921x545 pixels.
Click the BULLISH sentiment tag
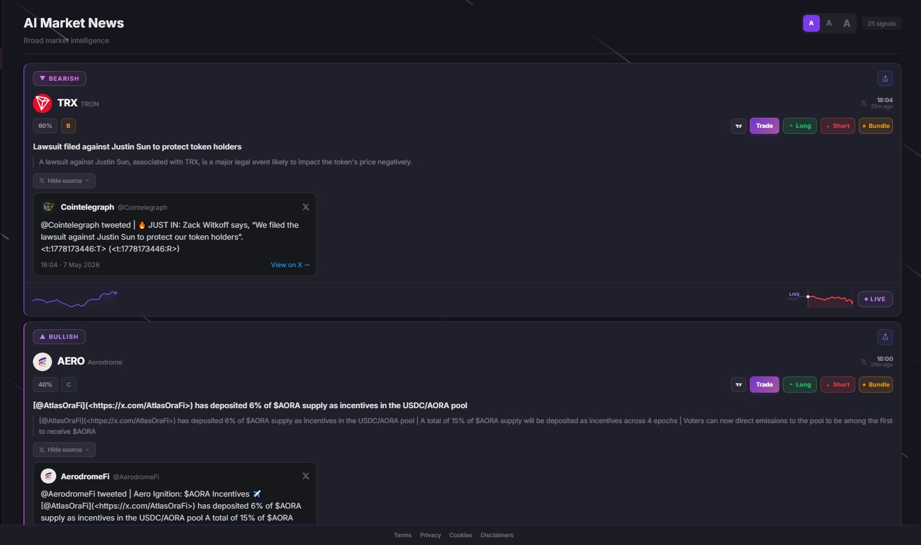tap(59, 336)
